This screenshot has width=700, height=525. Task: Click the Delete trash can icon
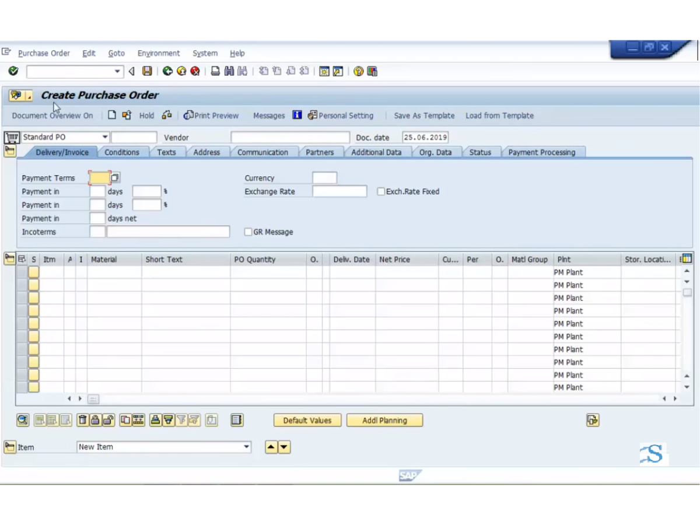(x=83, y=420)
